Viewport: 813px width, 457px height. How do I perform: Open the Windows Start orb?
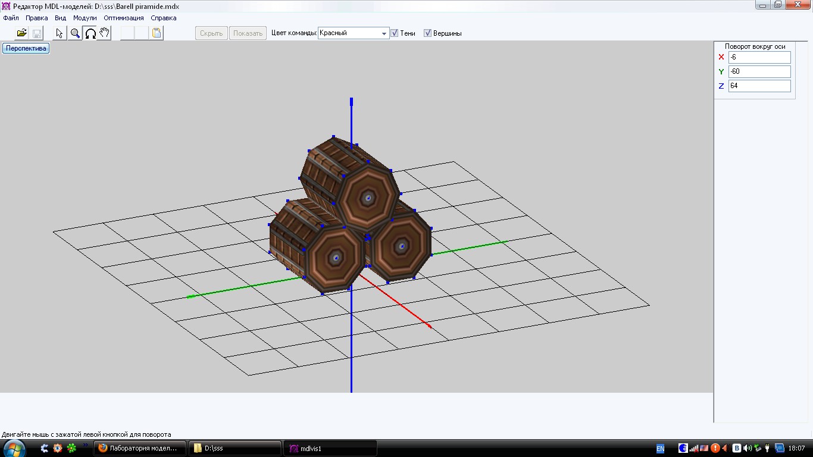(x=14, y=448)
